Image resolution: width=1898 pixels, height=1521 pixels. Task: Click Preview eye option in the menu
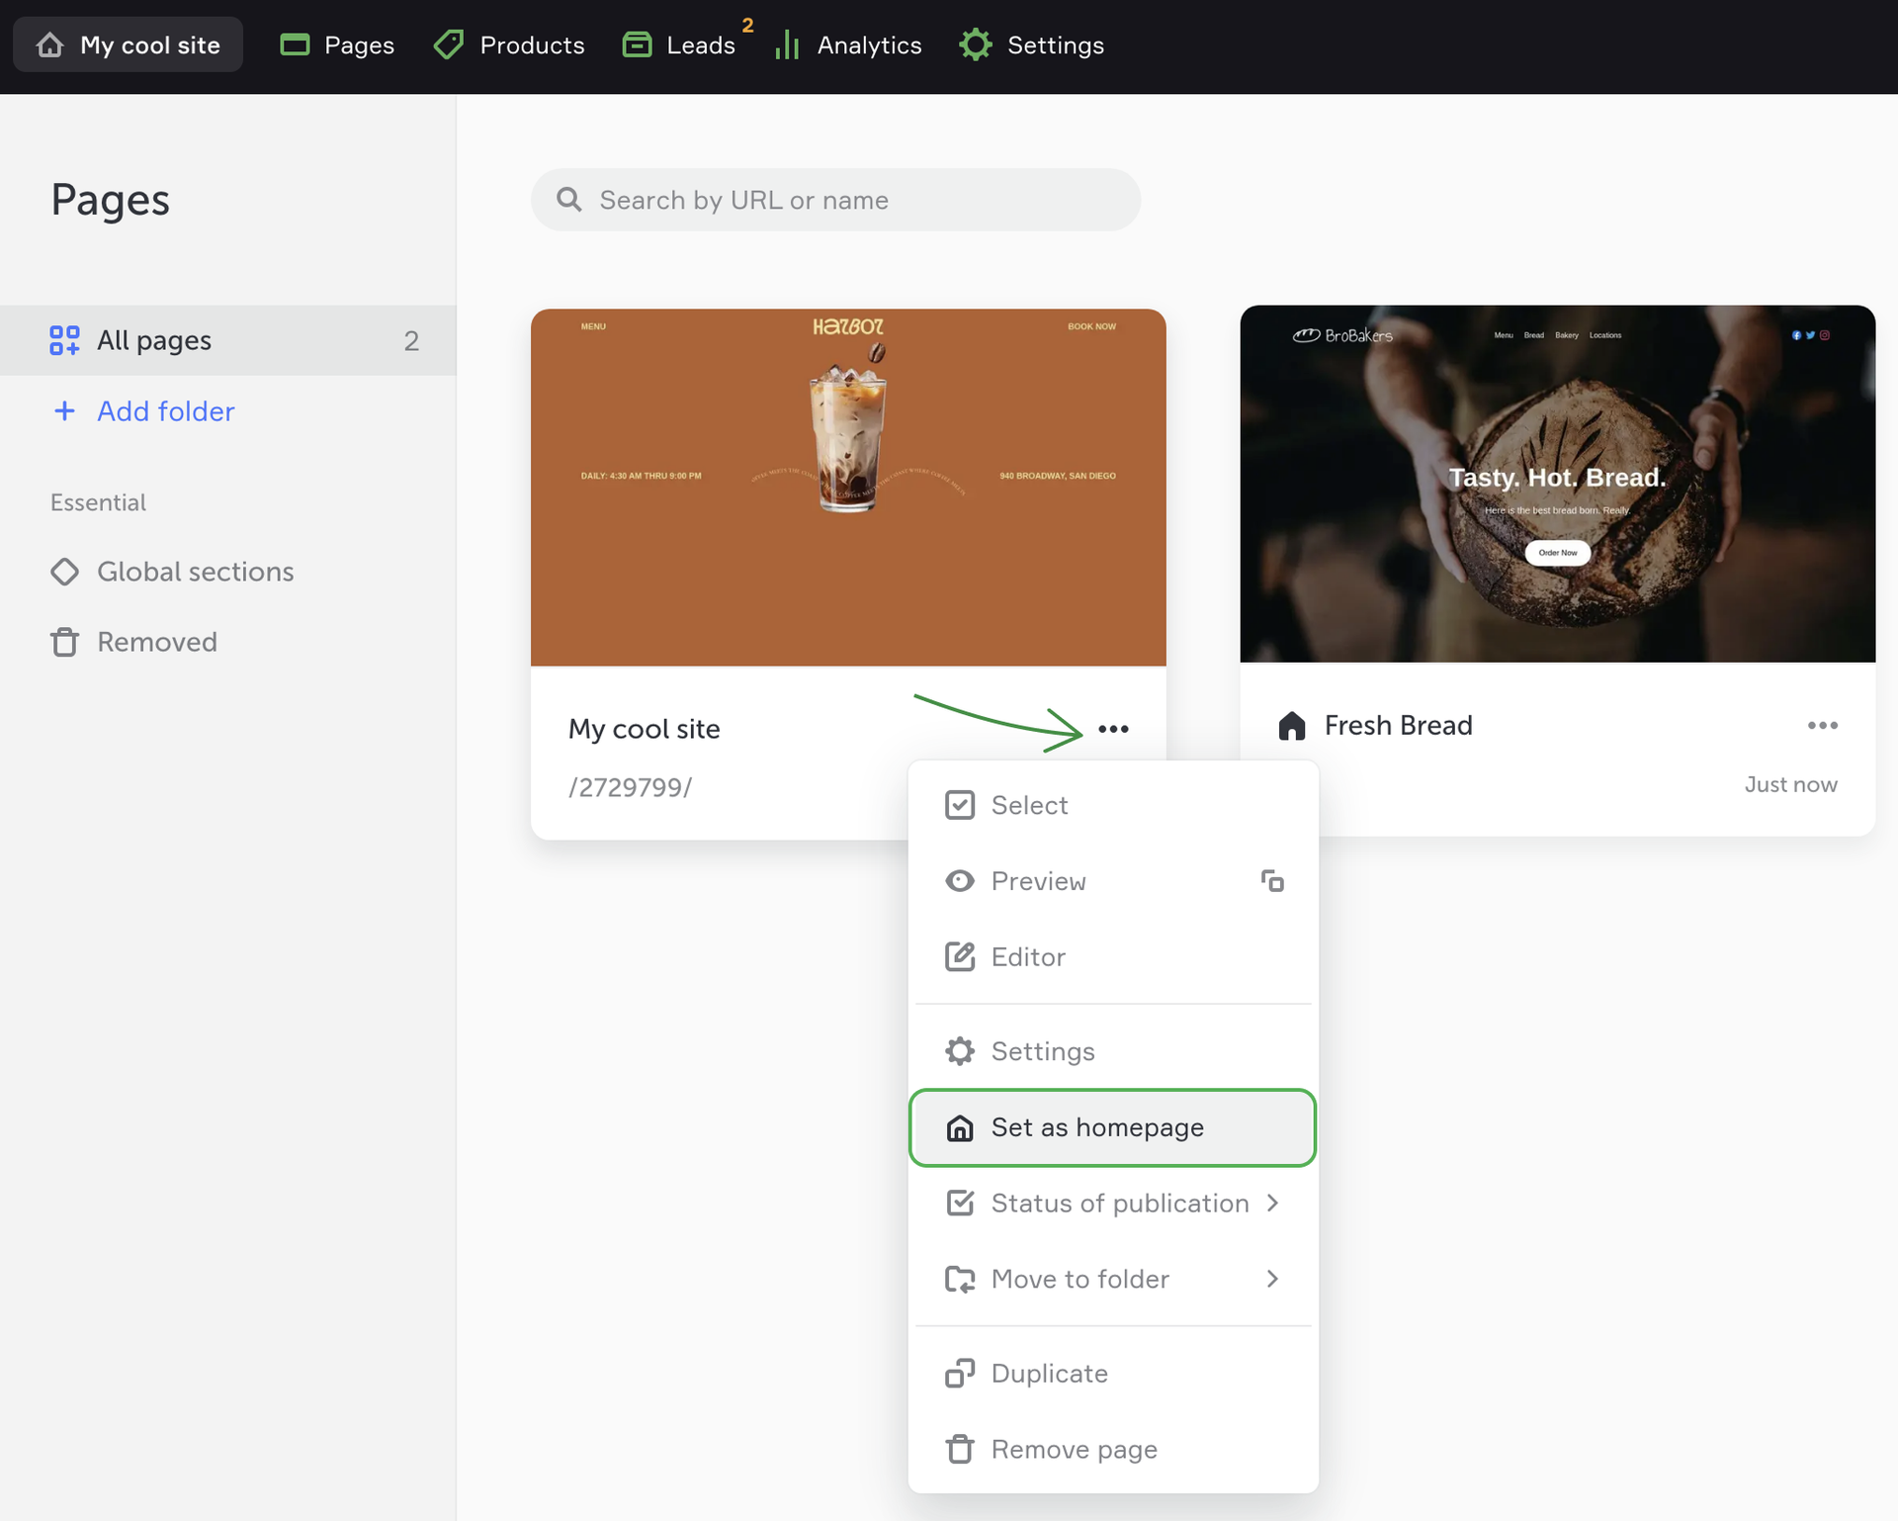(1037, 880)
